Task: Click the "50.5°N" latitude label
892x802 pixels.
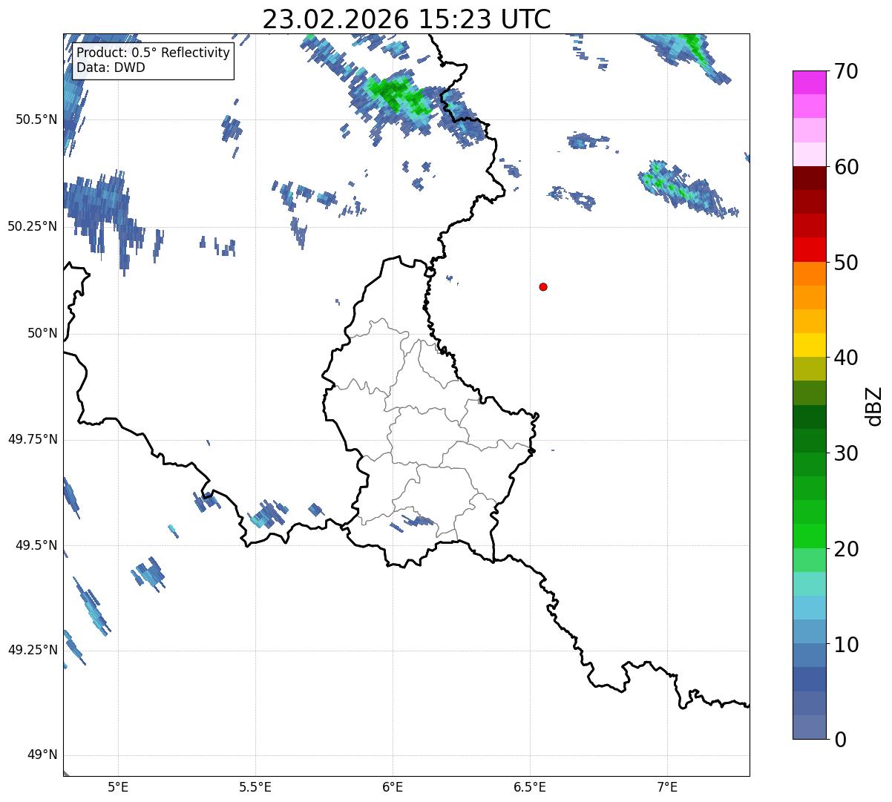Action: (x=36, y=119)
